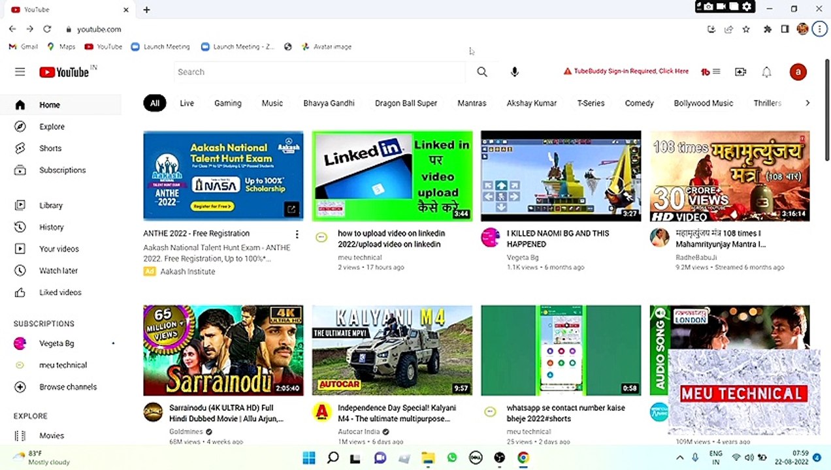Open Sarrainodu 4K movie title
The image size is (831, 470).
(x=226, y=413)
